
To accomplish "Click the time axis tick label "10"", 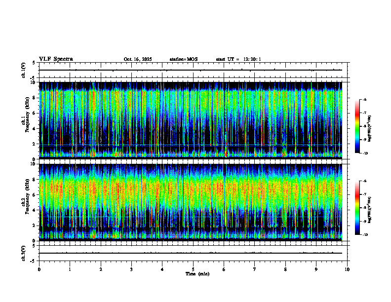I will 347,269.
